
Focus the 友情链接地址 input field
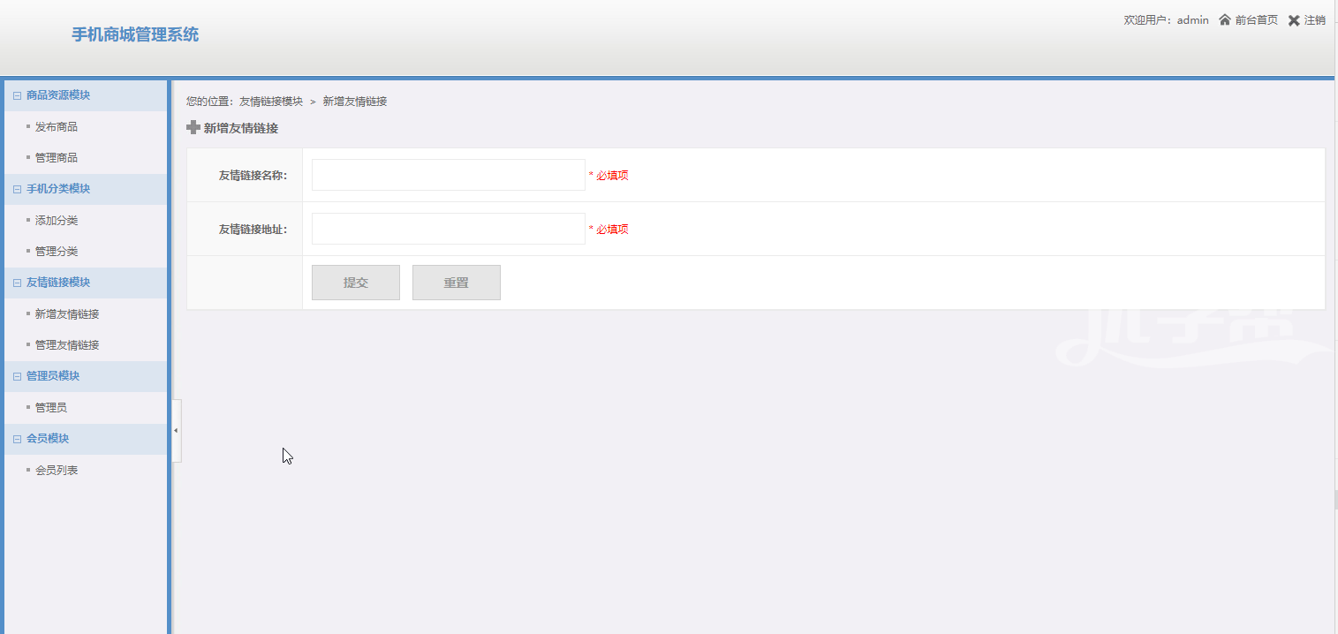448,229
